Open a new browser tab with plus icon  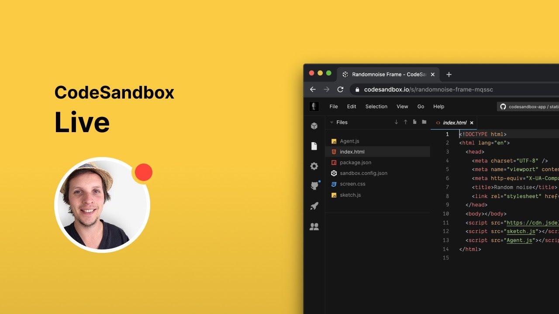point(449,75)
